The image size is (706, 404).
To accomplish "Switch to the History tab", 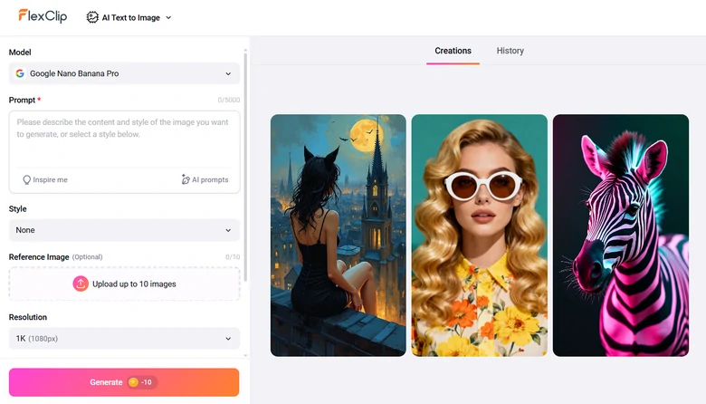I will (x=510, y=51).
